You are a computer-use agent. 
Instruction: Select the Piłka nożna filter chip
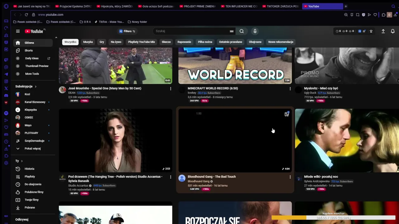click(205, 42)
